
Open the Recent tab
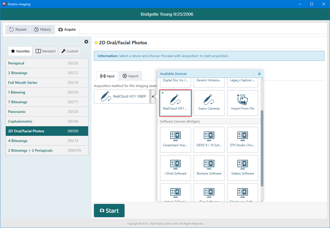[x=18, y=29]
